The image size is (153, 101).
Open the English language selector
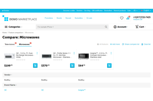(146, 11)
